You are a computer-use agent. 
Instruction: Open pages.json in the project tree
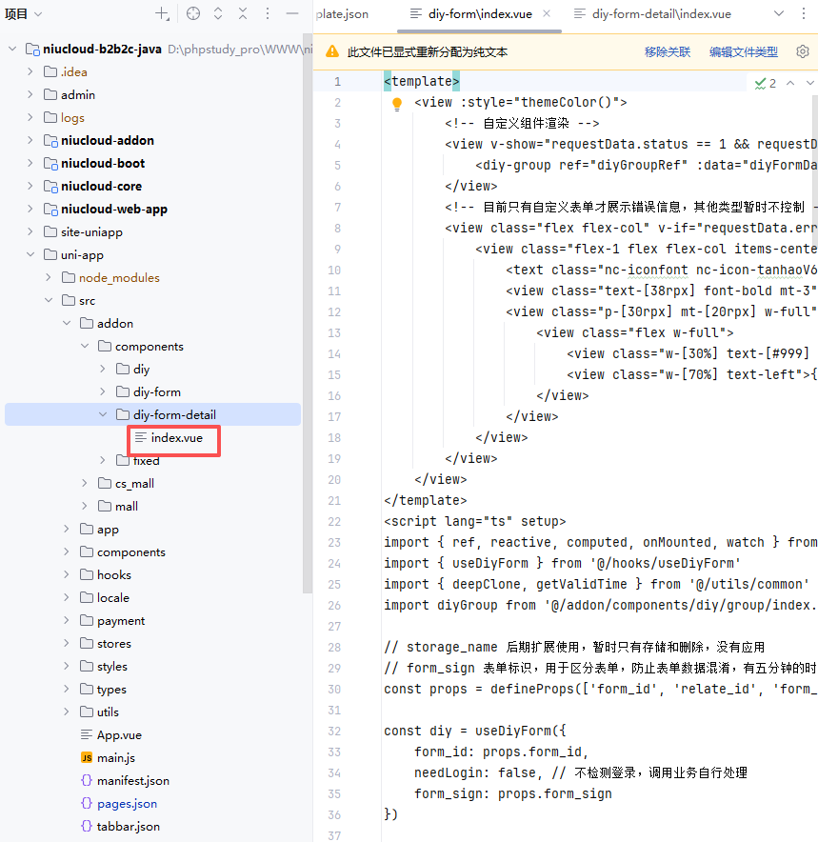click(127, 804)
